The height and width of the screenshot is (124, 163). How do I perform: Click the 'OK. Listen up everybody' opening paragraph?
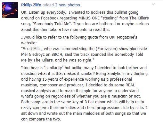click(x=85, y=21)
